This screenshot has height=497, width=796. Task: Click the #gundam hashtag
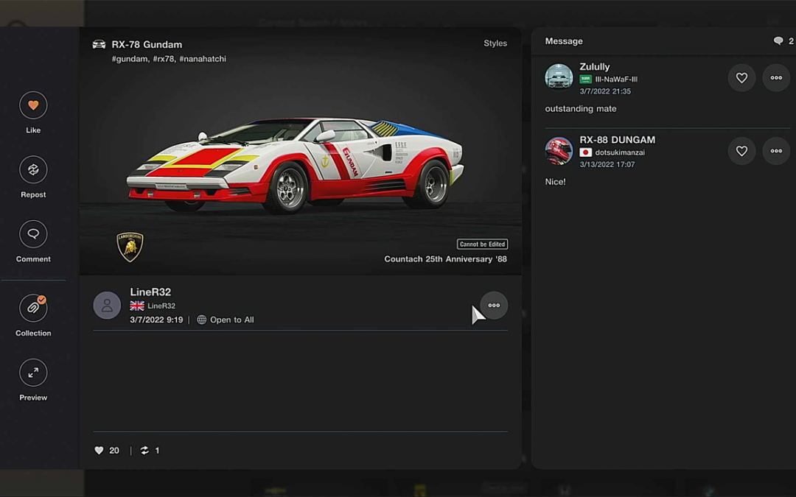point(130,59)
